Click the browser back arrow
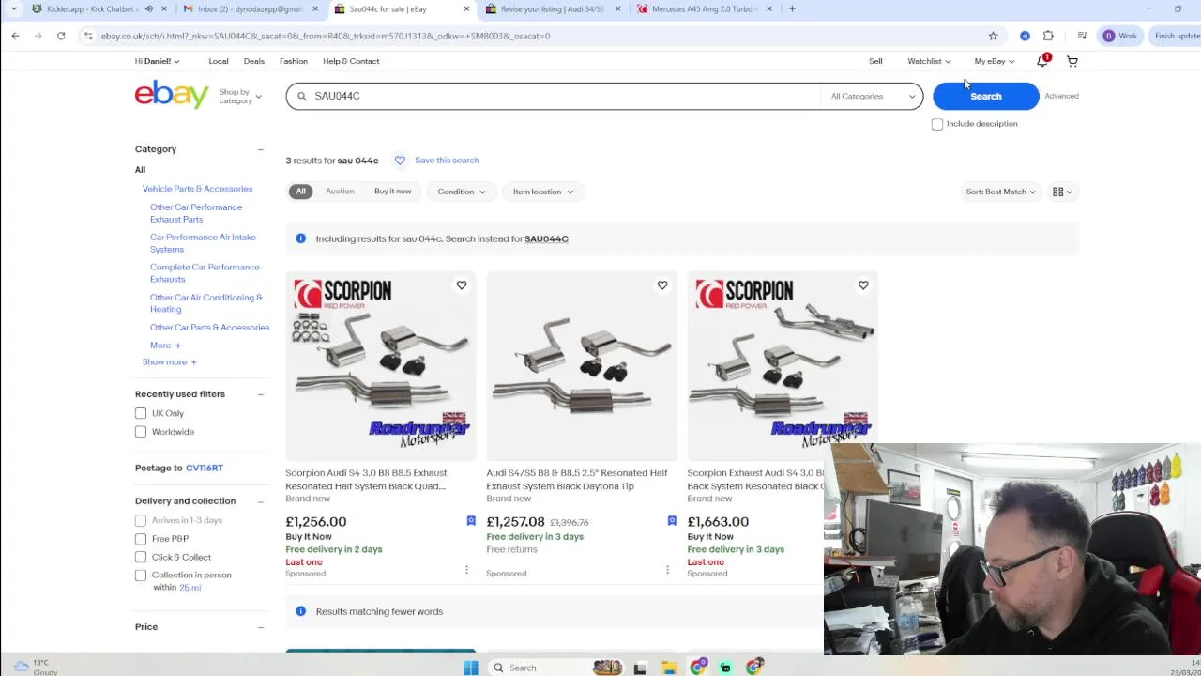The width and height of the screenshot is (1201, 676). click(15, 36)
